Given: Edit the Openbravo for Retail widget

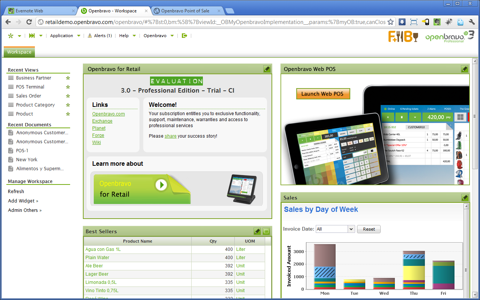Looking at the screenshot, I should pyautogui.click(x=267, y=69).
